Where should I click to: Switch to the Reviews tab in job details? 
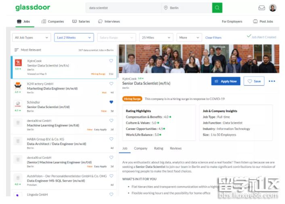pos(176,148)
